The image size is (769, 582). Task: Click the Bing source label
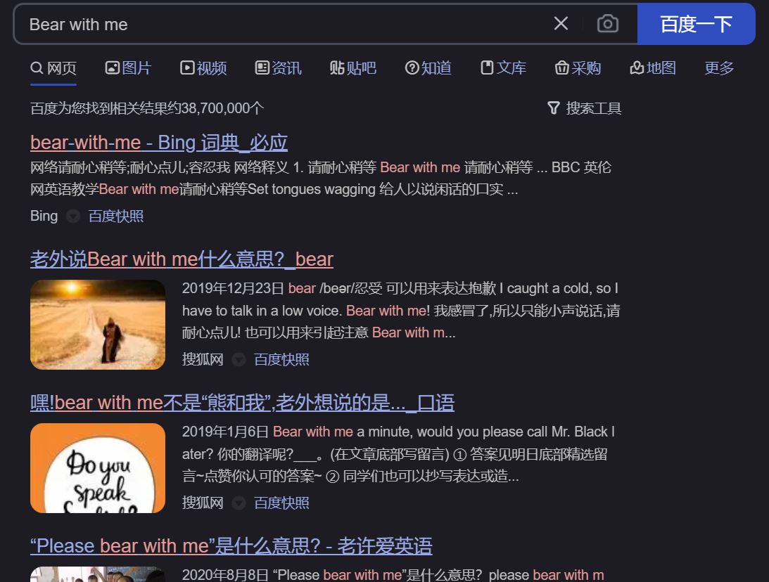pyautogui.click(x=44, y=216)
